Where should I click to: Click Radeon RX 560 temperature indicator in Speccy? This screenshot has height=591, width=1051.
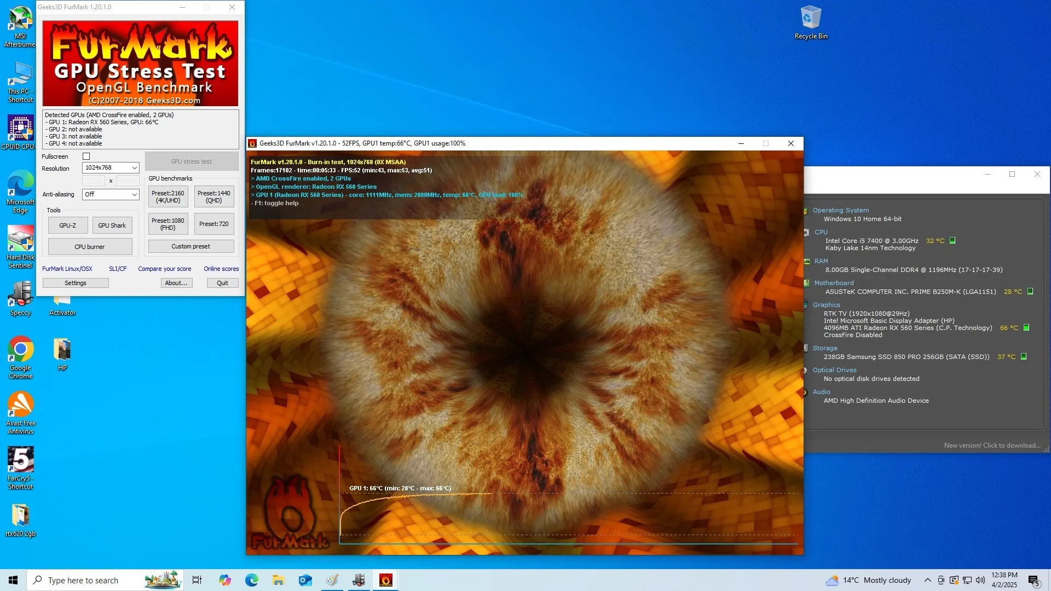(1026, 328)
